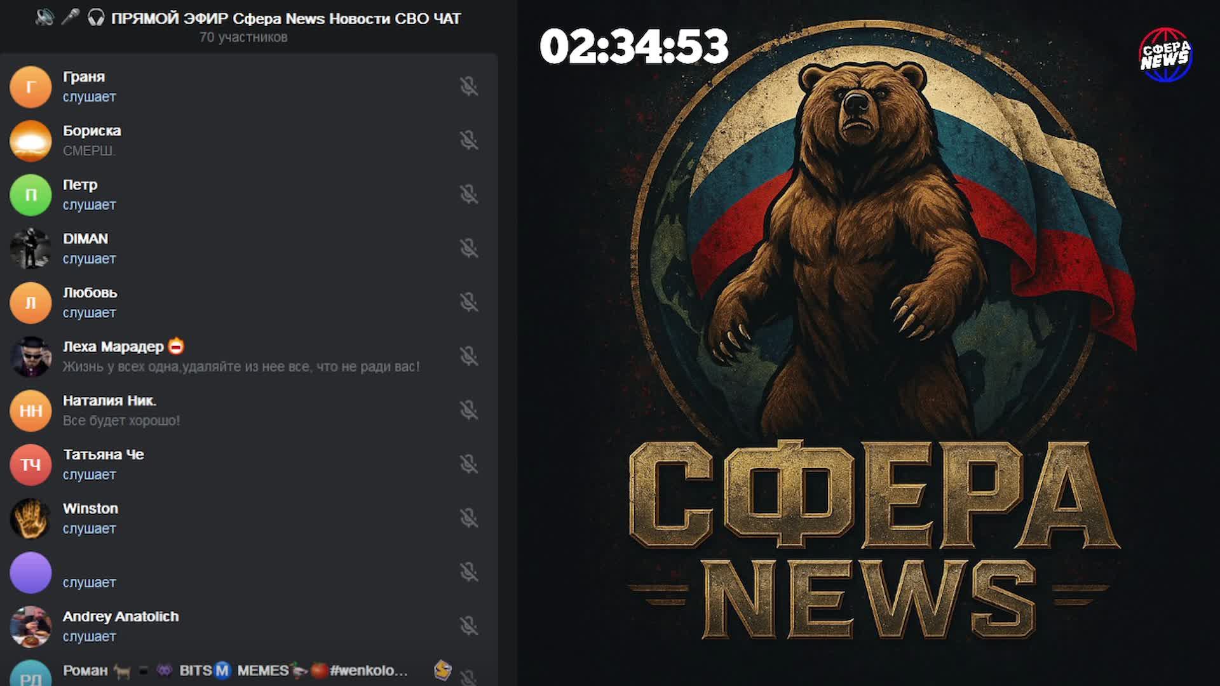The height and width of the screenshot is (686, 1220).
Task: Click the muted mic icon beside Любовь
Action: (469, 302)
